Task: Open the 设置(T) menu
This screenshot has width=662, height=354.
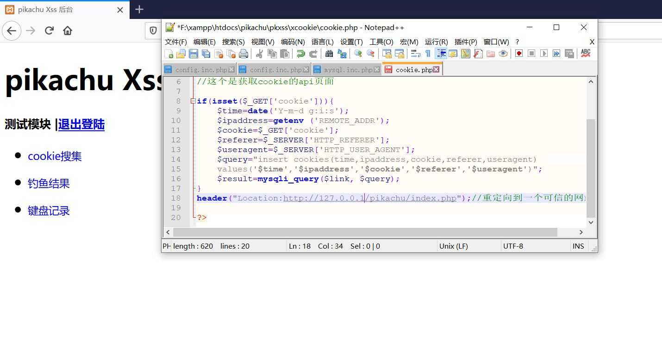Action: coord(352,42)
